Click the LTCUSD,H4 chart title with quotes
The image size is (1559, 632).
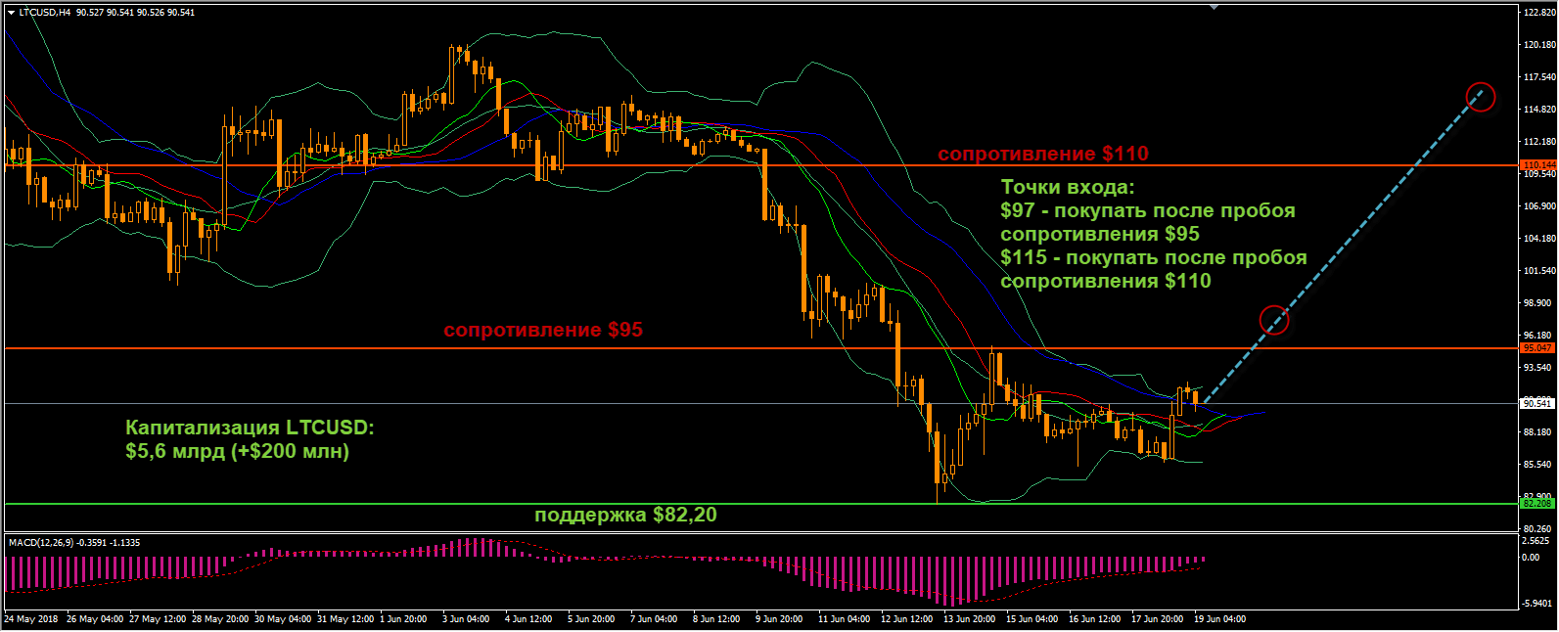(107, 13)
